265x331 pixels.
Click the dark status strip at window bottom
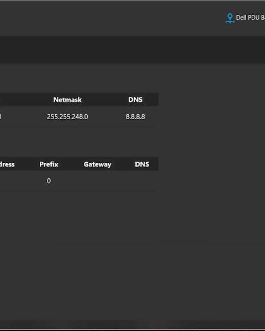[x=132, y=325]
